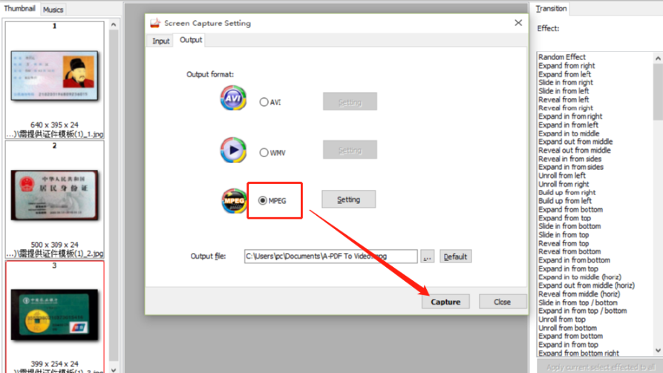The image size is (663, 373).
Task: Click the AVI format icon
Action: pos(233,98)
